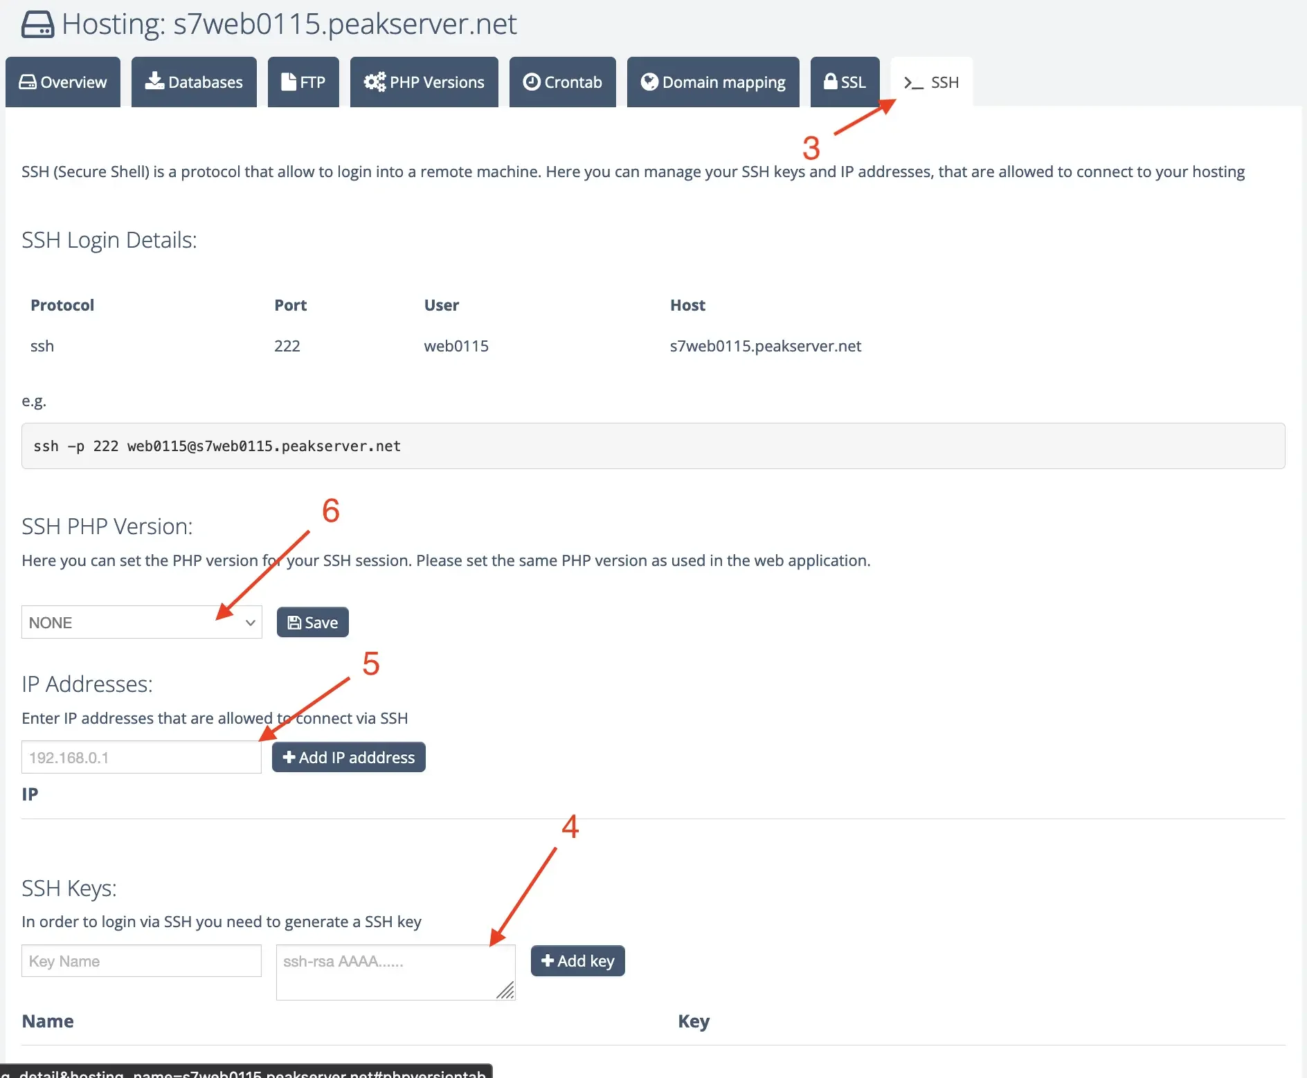Save the selected SSH PHP version
Screen dimensions: 1307x1078
[x=312, y=623]
